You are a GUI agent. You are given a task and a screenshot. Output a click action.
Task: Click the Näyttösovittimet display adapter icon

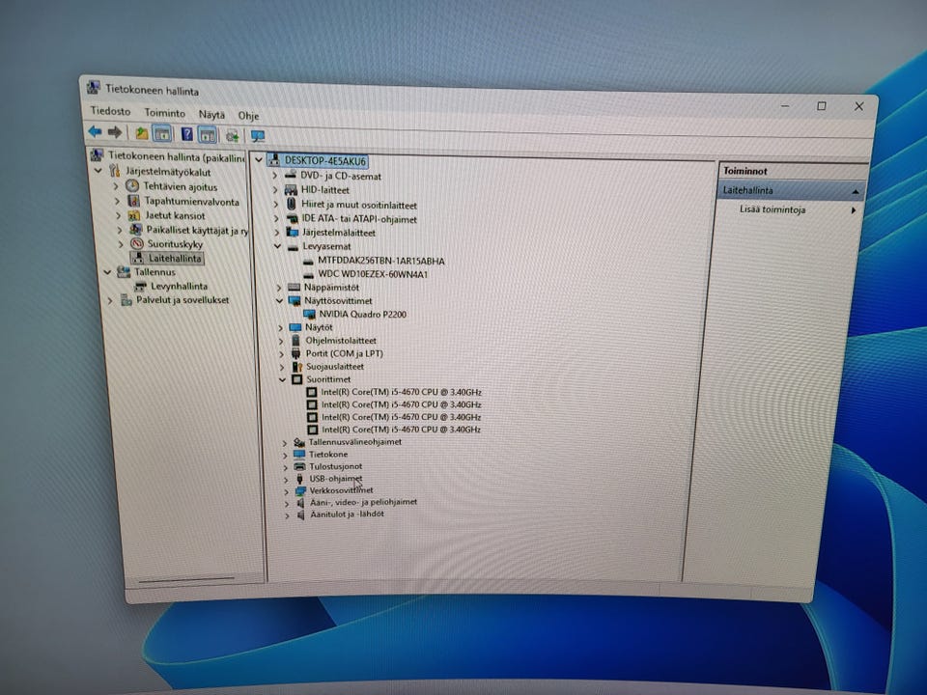pos(295,300)
